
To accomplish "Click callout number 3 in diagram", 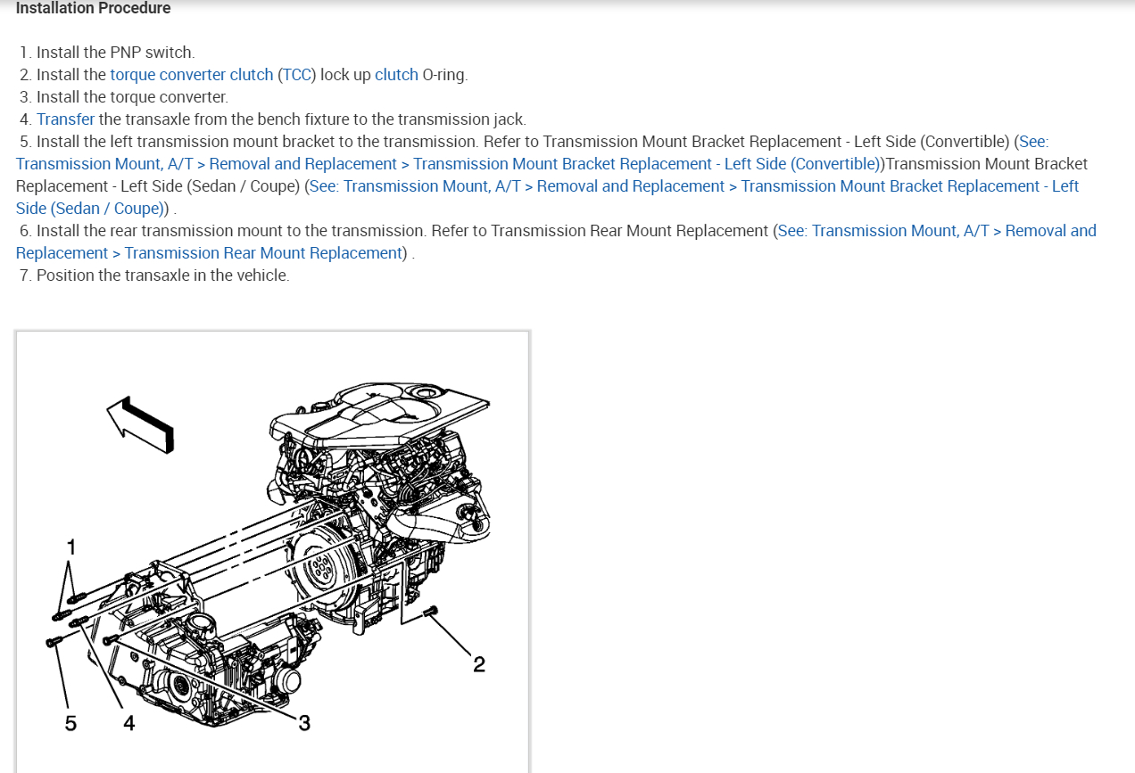I will click(x=304, y=723).
